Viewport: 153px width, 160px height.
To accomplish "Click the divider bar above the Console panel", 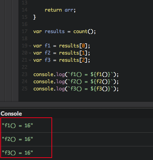I will [x=76, y=104].
